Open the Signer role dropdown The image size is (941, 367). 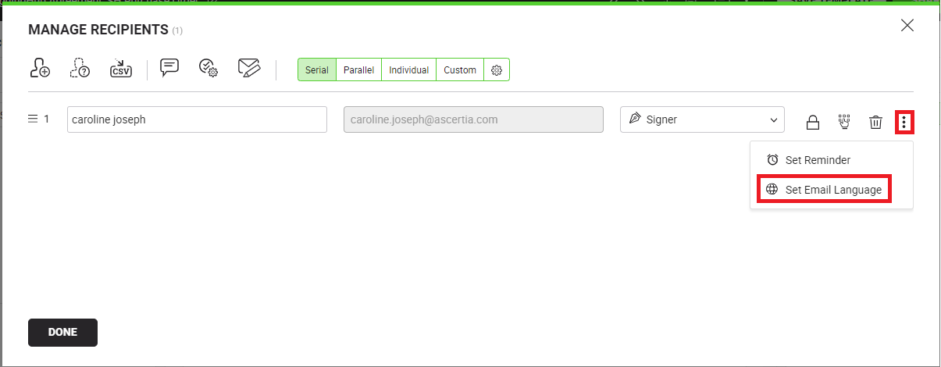[701, 120]
